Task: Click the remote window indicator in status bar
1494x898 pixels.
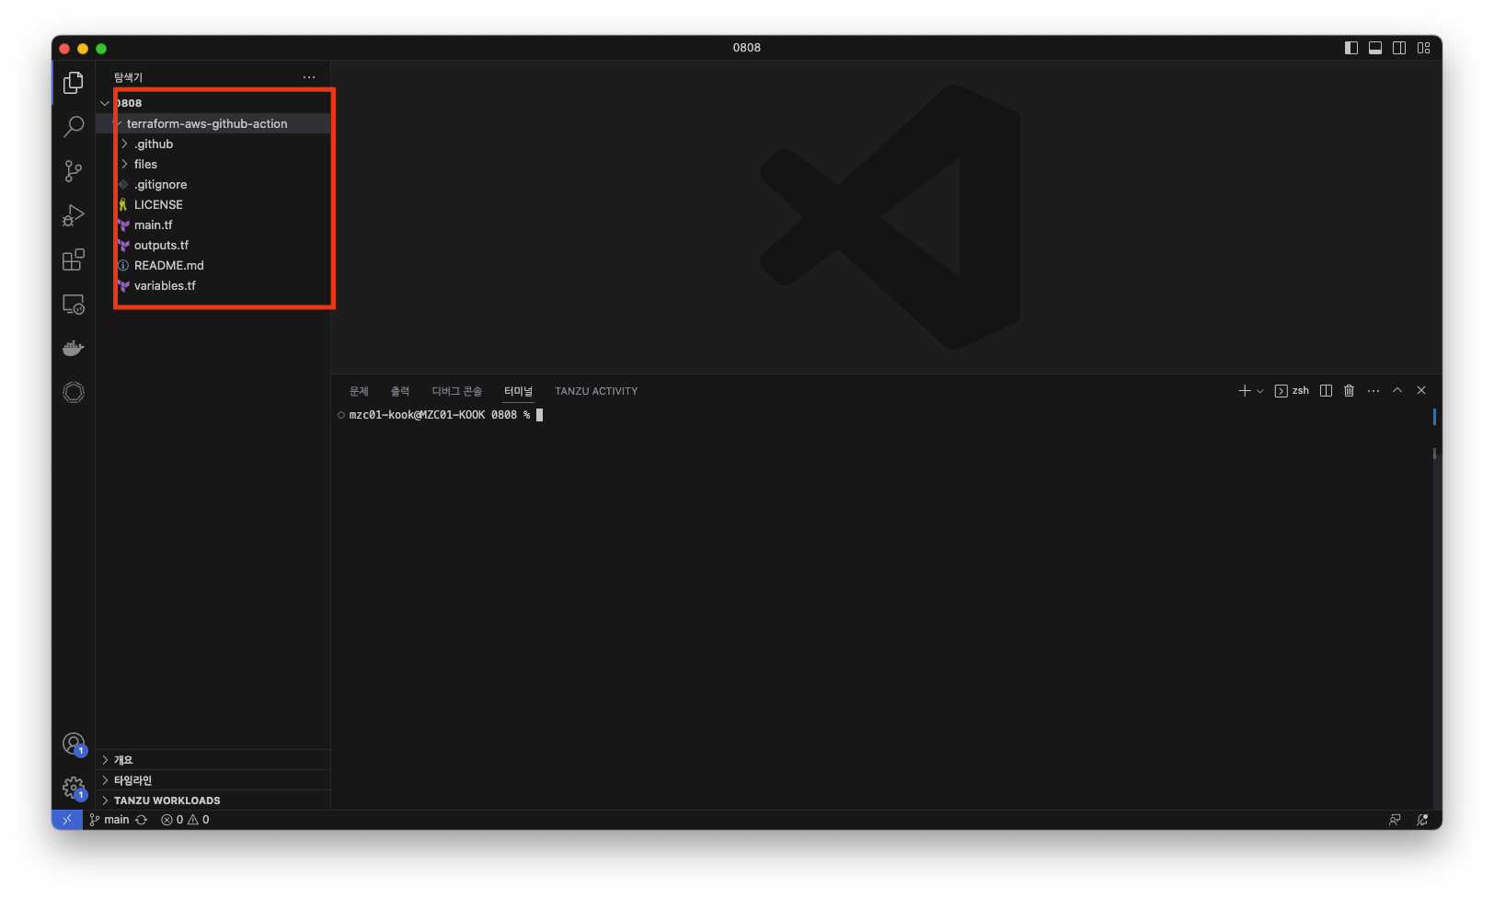Action: coord(67,820)
